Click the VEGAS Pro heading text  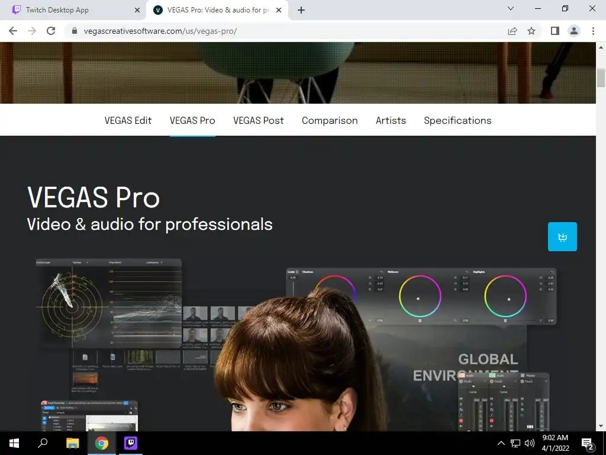point(93,197)
